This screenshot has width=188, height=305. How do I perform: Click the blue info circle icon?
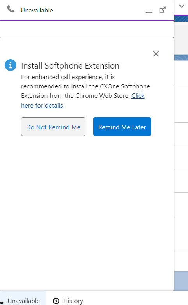(x=11, y=65)
